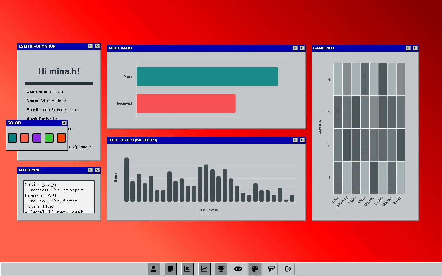Click the Username text mina.h

pos(56,91)
